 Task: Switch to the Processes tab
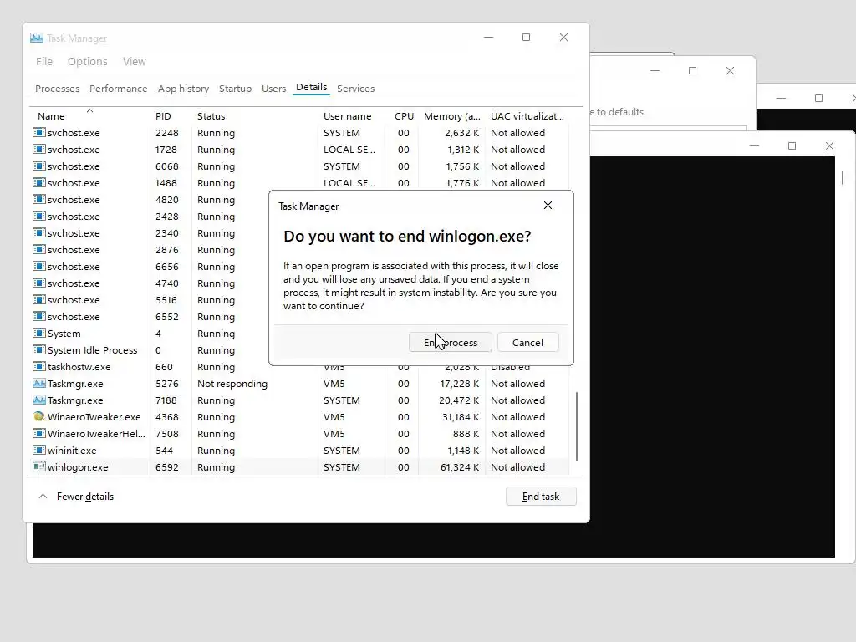[58, 89]
